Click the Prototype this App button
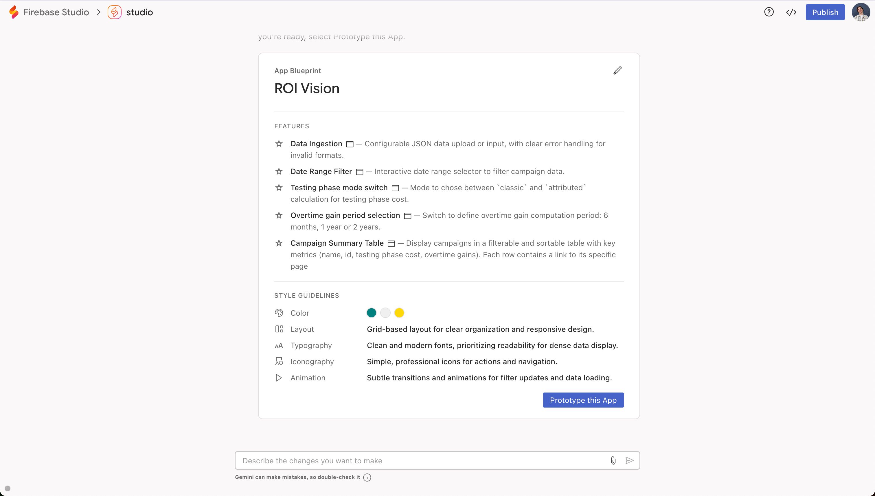875x496 pixels. coord(583,400)
